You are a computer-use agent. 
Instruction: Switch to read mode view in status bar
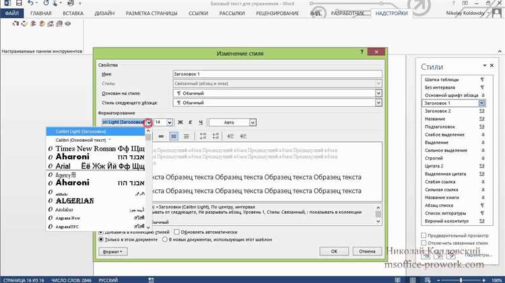(x=398, y=280)
